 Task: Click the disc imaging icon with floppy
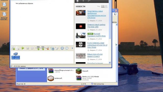coord(52,48)
